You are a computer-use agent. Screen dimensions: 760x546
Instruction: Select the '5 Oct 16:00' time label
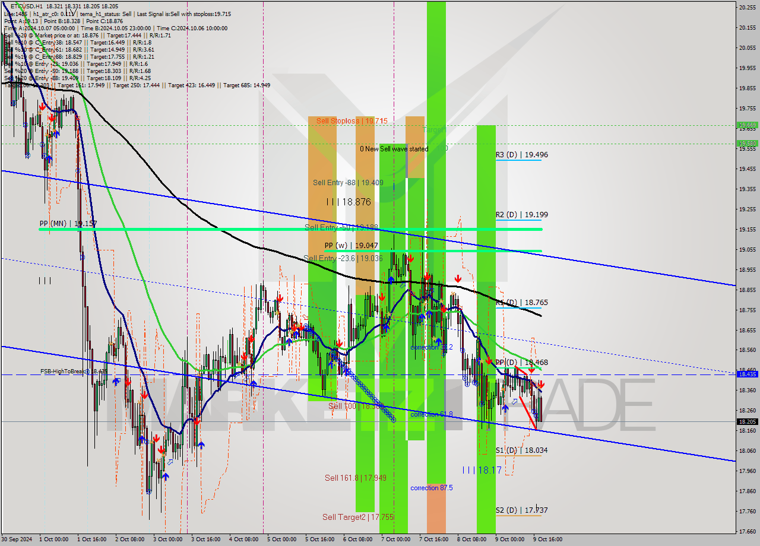pos(319,539)
